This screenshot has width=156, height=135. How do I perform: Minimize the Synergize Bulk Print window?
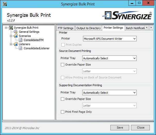(132, 3)
